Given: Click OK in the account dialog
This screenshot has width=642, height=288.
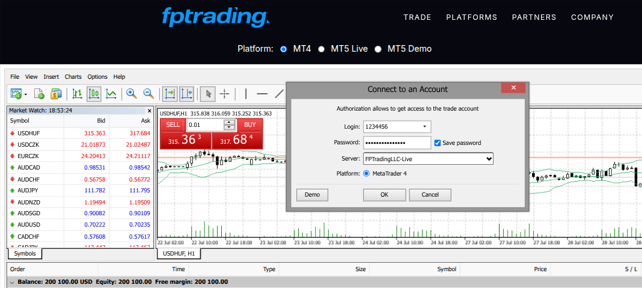Looking at the screenshot, I should pos(385,195).
